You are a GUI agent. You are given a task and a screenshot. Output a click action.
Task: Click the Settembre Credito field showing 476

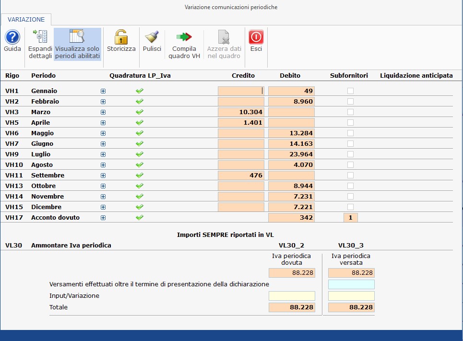(241, 175)
